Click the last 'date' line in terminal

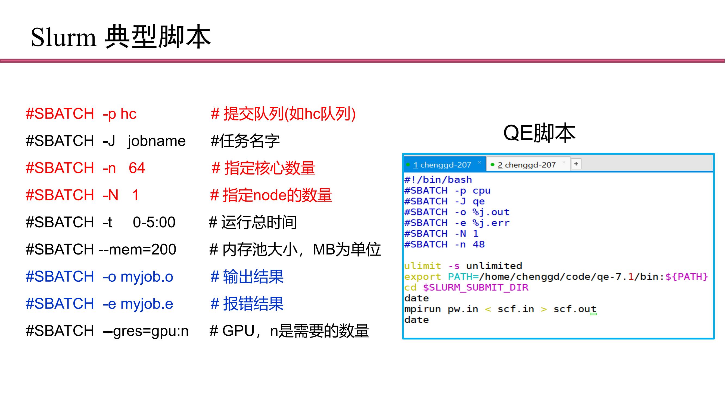tap(416, 320)
